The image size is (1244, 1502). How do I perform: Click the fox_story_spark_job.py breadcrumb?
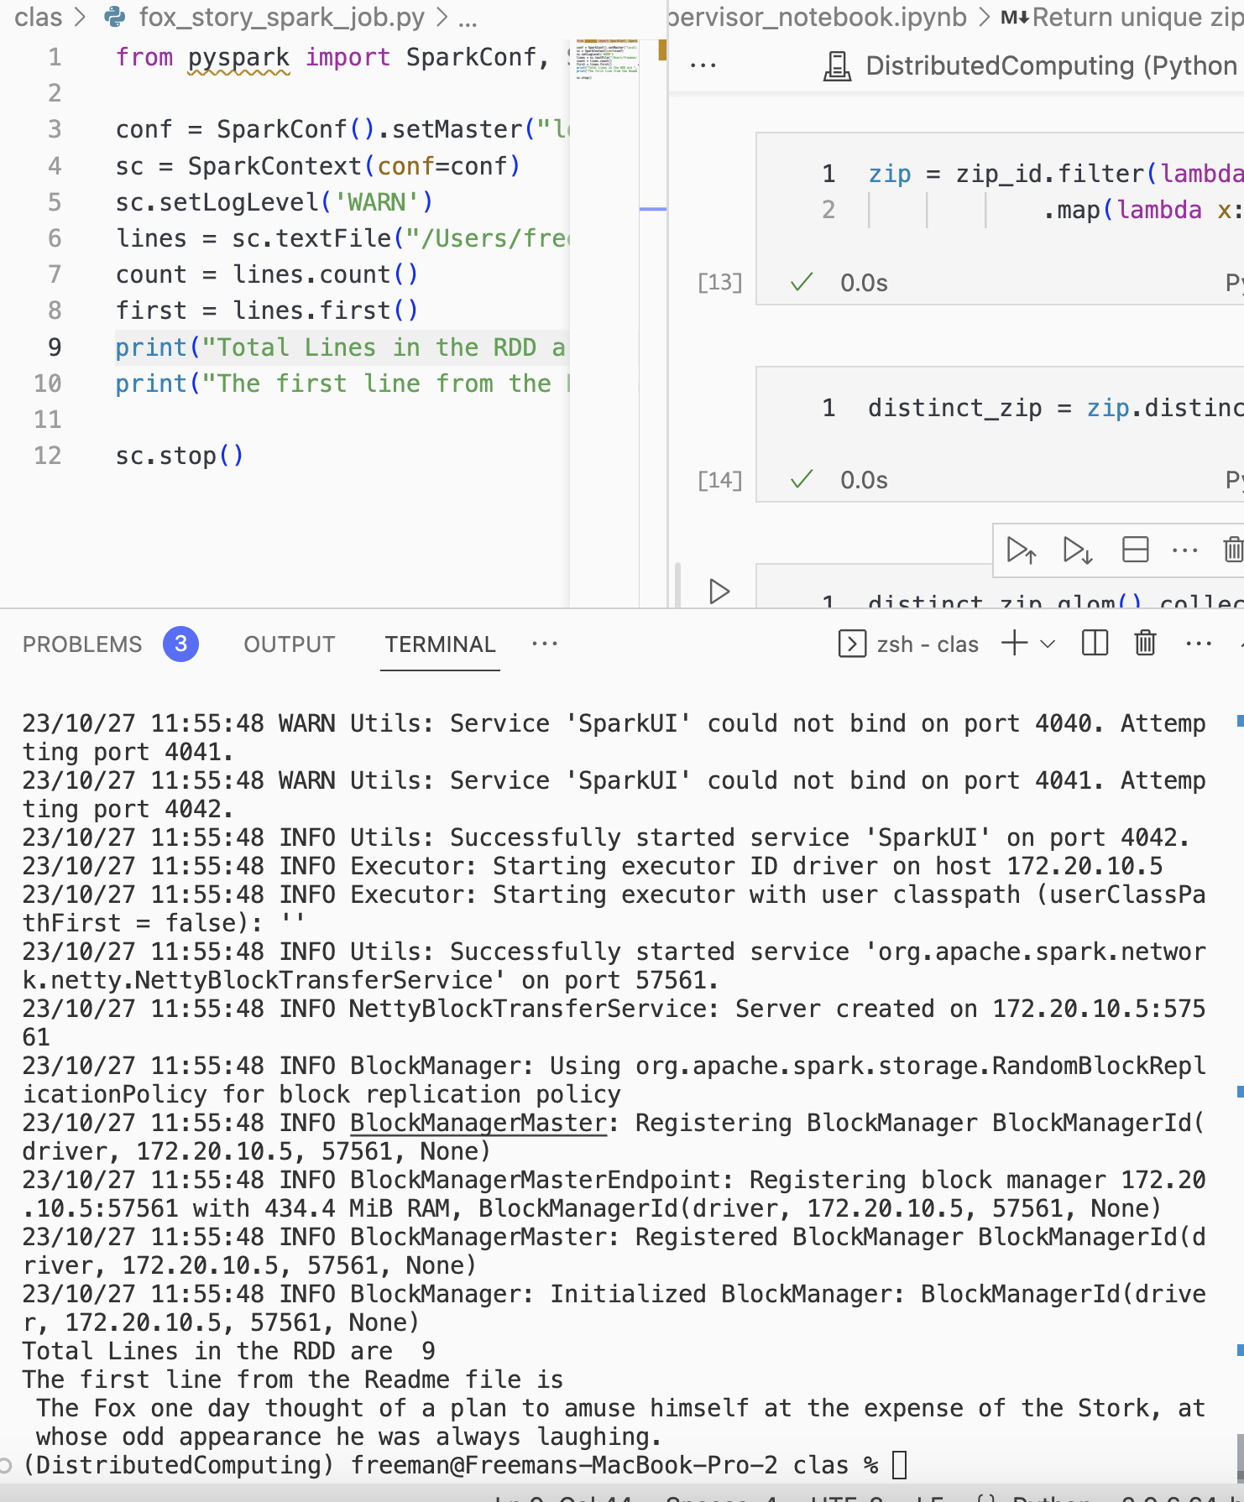click(281, 17)
